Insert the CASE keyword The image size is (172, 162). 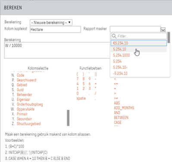coord(118,122)
